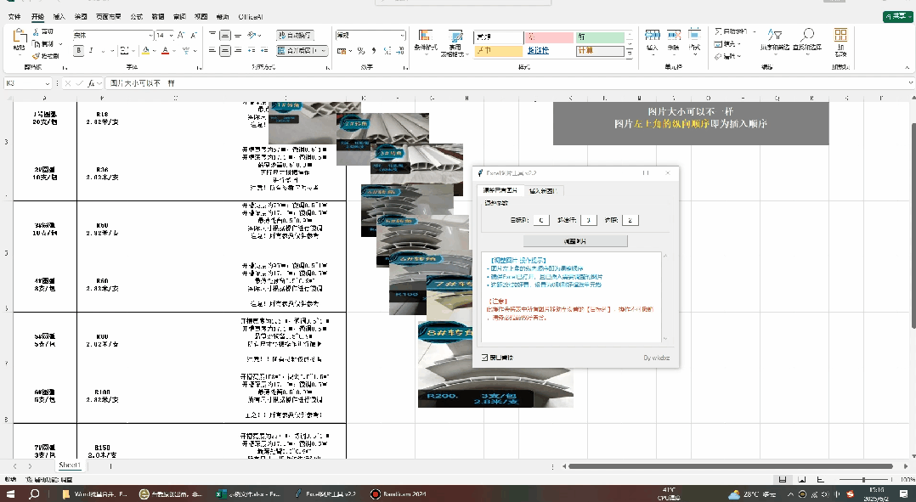Click the Paste clipboard icon
This screenshot has width=916, height=502.
pos(20,37)
